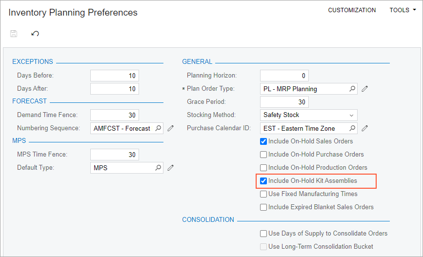Image resolution: width=423 pixels, height=257 pixels.
Task: Edit Default Type with pencil icon
Action: [x=170, y=168]
